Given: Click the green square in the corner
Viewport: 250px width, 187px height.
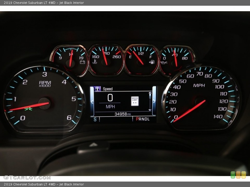Looking at the screenshot, I should click(x=233, y=175).
